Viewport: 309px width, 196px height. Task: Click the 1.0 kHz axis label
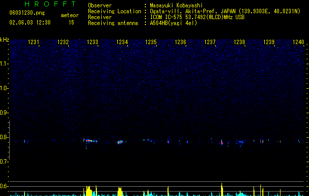4,88
